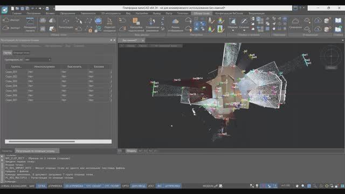Image resolution: width=345 pixels, height=194 pixels.
Task: Click the New document icon in quick access
Action: [12, 9]
